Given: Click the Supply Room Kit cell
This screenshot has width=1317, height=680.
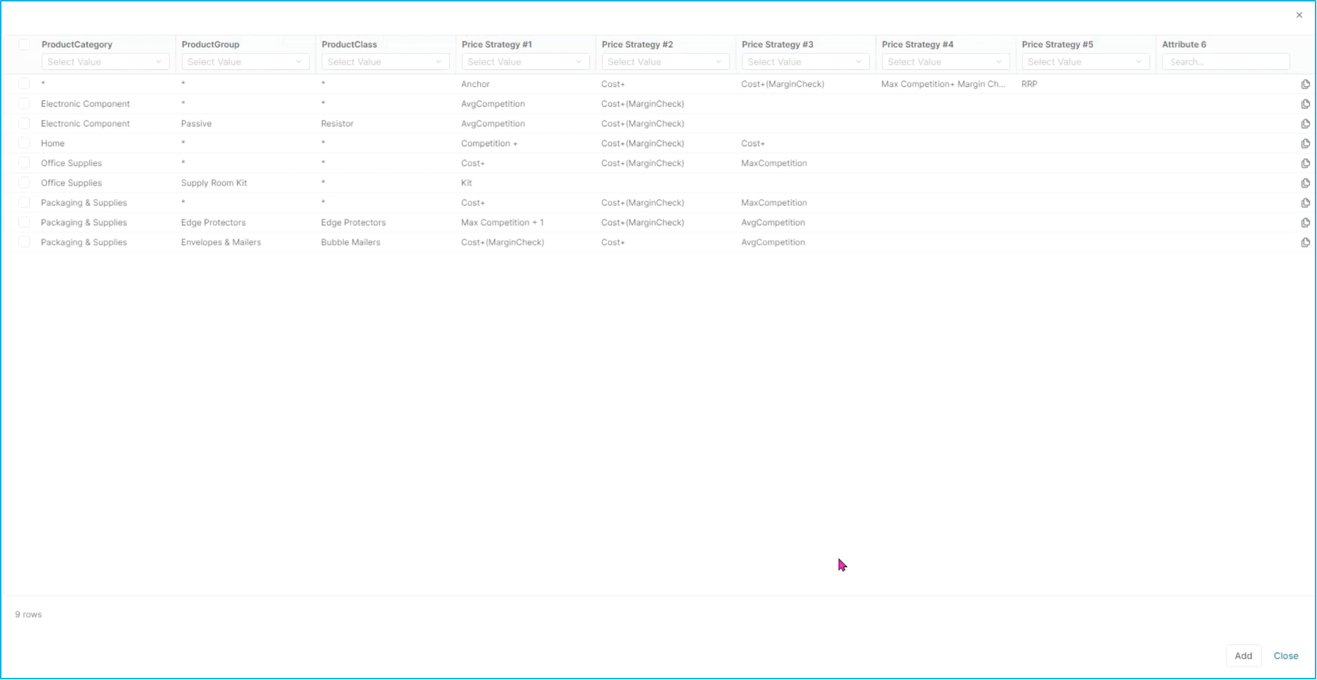Looking at the screenshot, I should (214, 183).
